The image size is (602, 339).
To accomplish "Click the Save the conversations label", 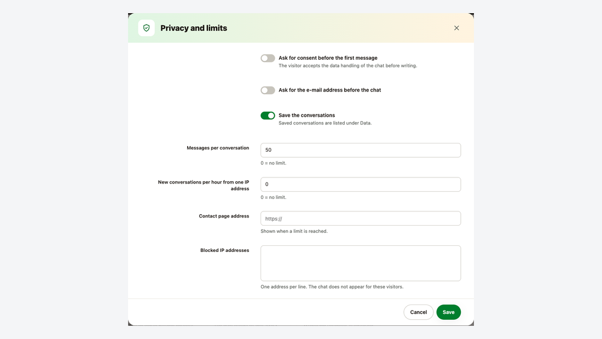I will [307, 116].
